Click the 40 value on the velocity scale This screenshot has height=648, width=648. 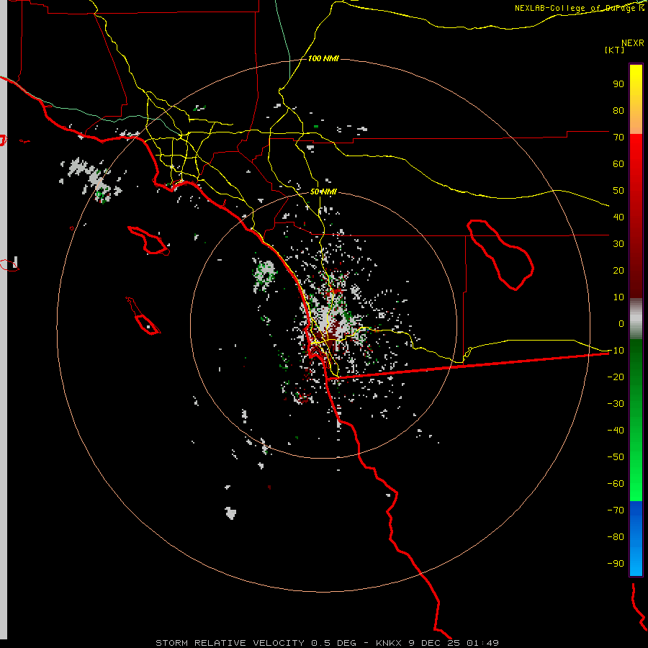(x=618, y=217)
